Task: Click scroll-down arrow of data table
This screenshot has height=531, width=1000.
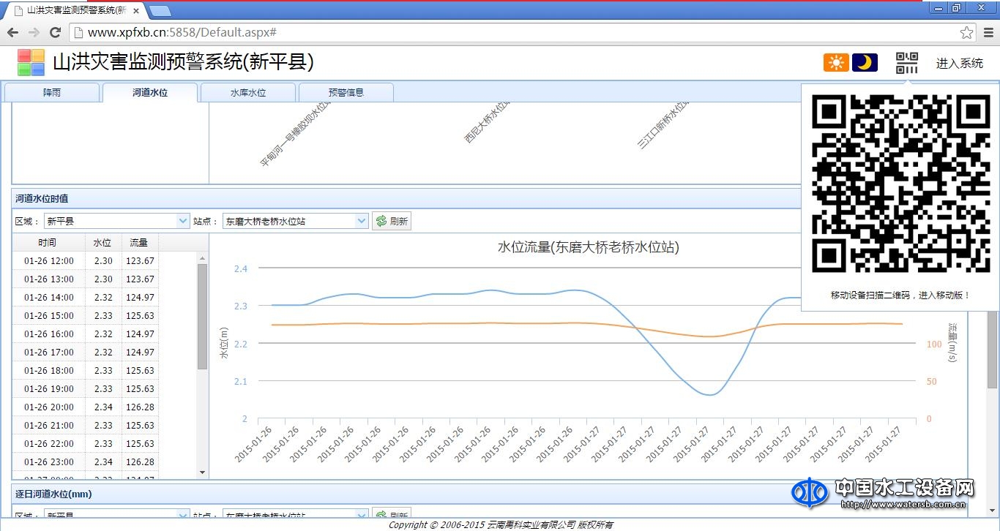Action: pyautogui.click(x=203, y=472)
